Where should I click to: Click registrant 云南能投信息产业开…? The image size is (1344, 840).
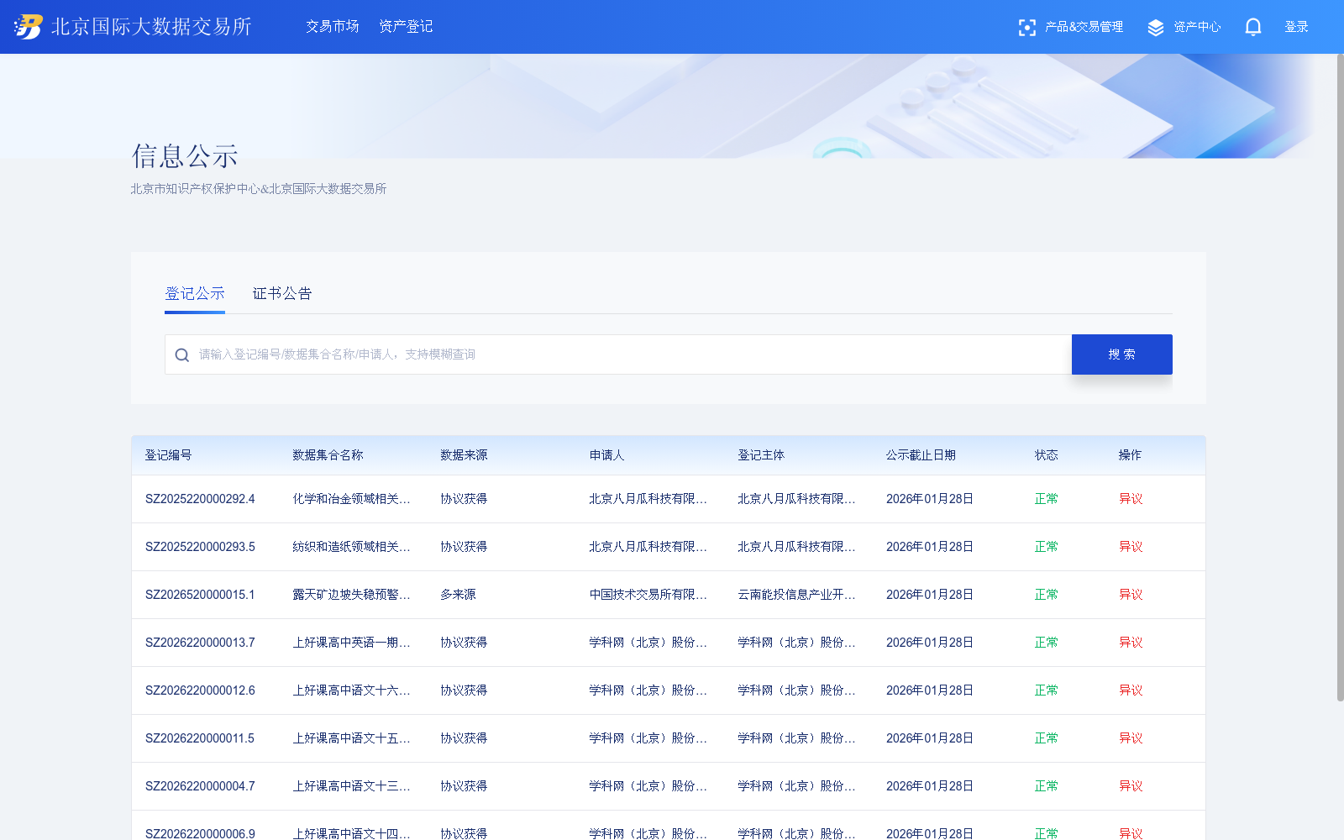pos(796,595)
